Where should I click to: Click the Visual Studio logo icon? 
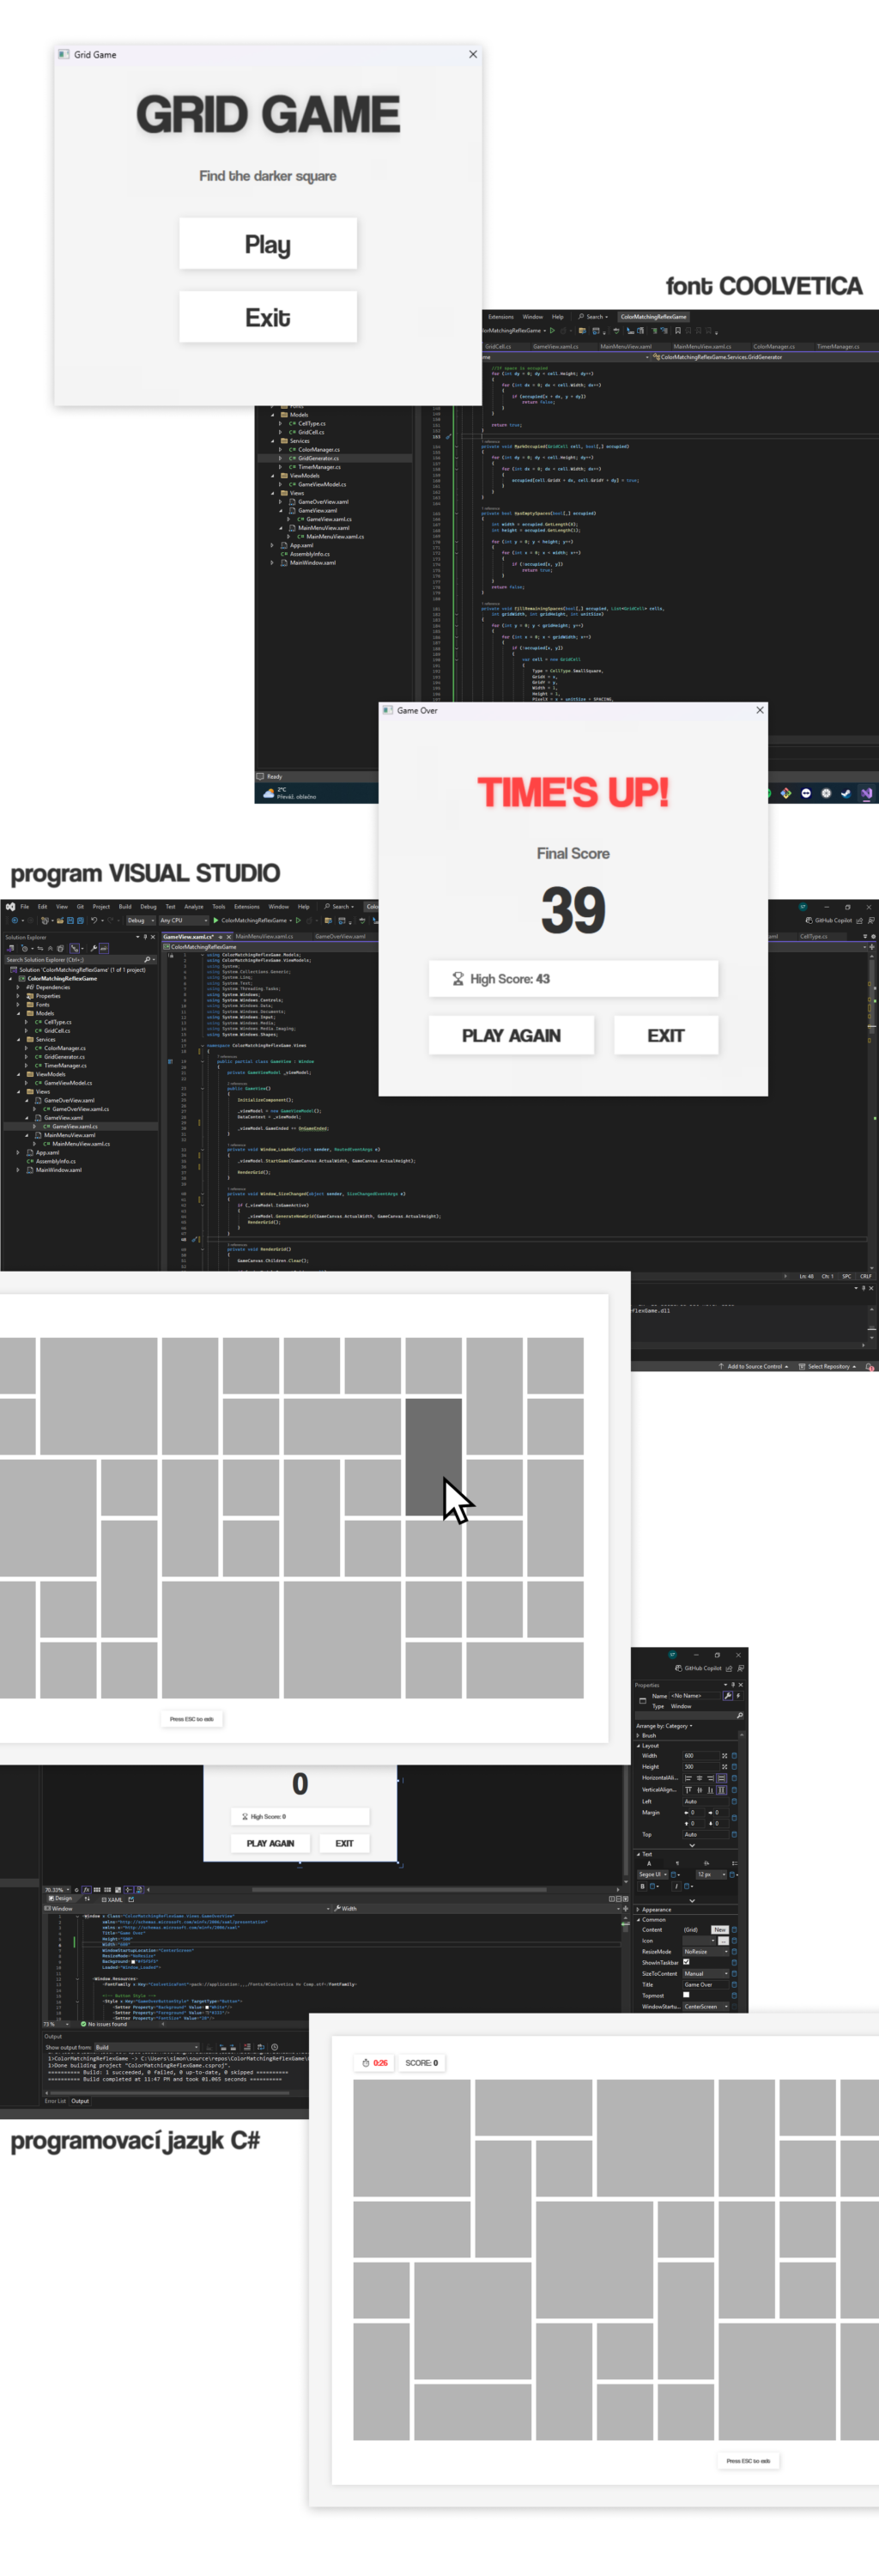(10, 907)
